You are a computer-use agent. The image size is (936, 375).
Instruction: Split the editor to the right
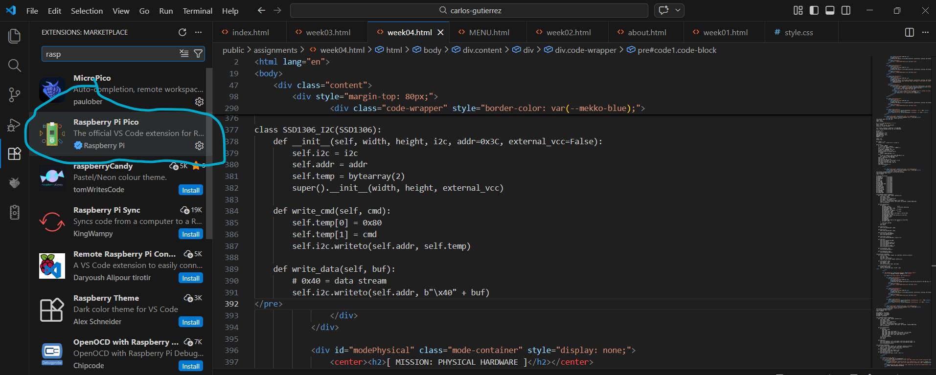[x=910, y=32]
